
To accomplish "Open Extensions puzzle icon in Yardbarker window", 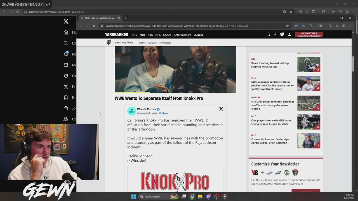I will (310, 26).
